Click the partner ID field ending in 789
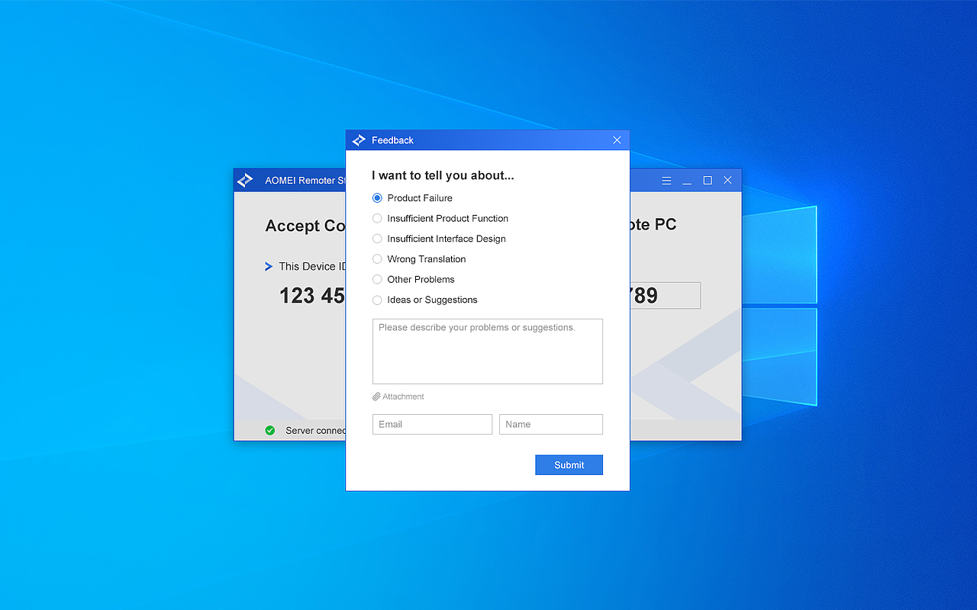 (665, 296)
